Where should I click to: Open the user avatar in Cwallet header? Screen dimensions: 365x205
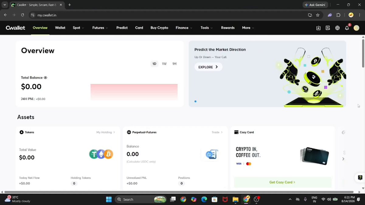356,28
